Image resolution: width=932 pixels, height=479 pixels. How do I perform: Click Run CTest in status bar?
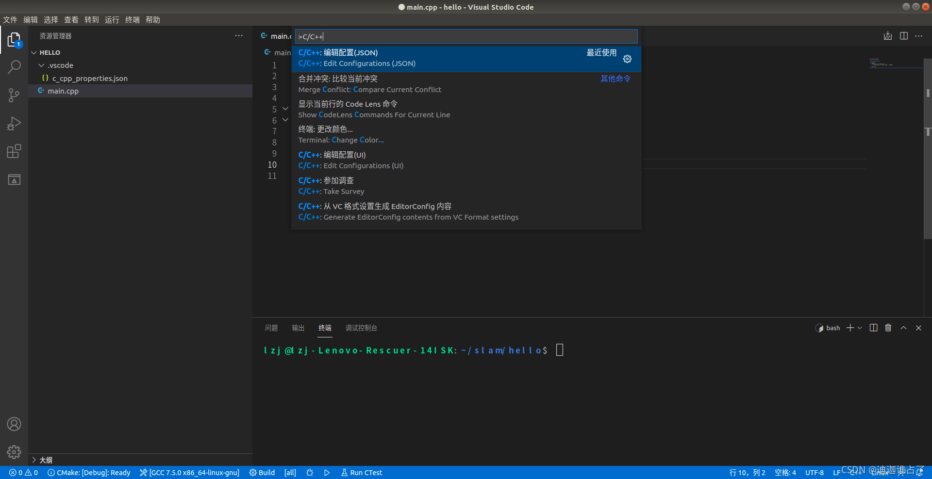pyautogui.click(x=362, y=473)
